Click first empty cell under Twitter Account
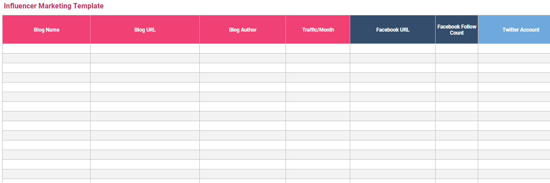Screen dimensions: 550x183 pyautogui.click(x=514, y=49)
